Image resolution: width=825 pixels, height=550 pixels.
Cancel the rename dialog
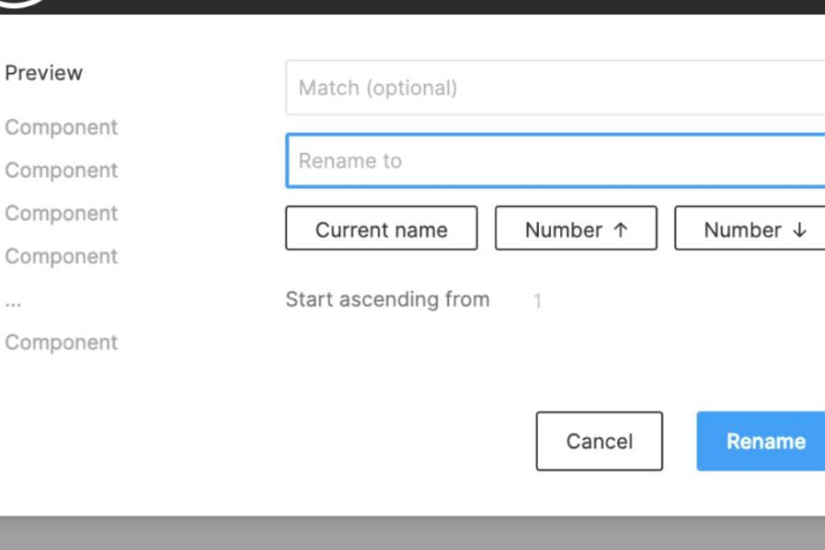tap(599, 441)
